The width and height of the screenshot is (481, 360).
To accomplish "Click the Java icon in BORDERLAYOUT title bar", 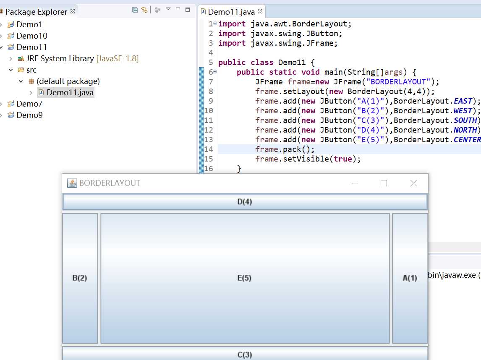I will click(x=72, y=183).
